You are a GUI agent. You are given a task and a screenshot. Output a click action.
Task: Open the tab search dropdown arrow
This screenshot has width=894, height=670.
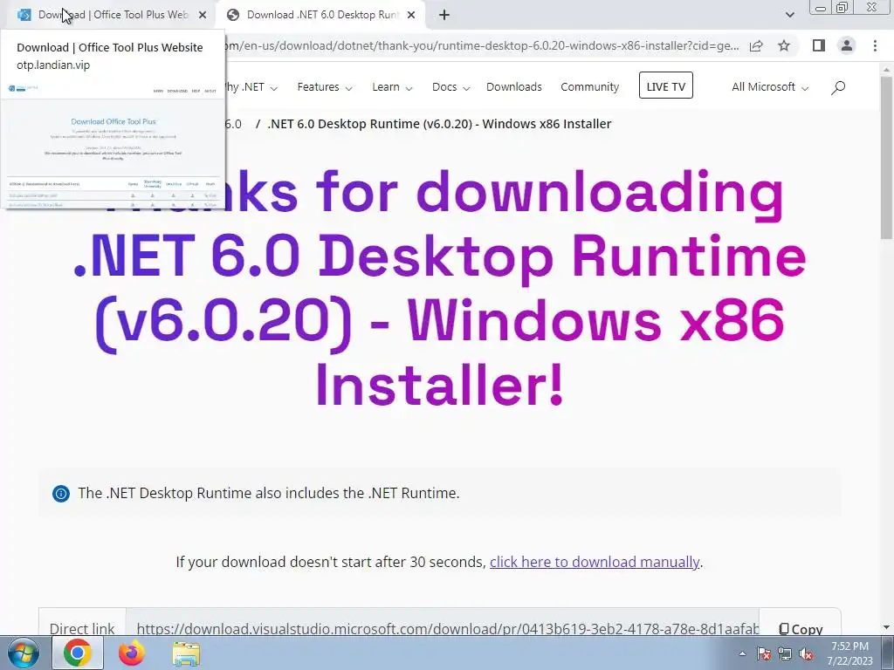coord(789,16)
